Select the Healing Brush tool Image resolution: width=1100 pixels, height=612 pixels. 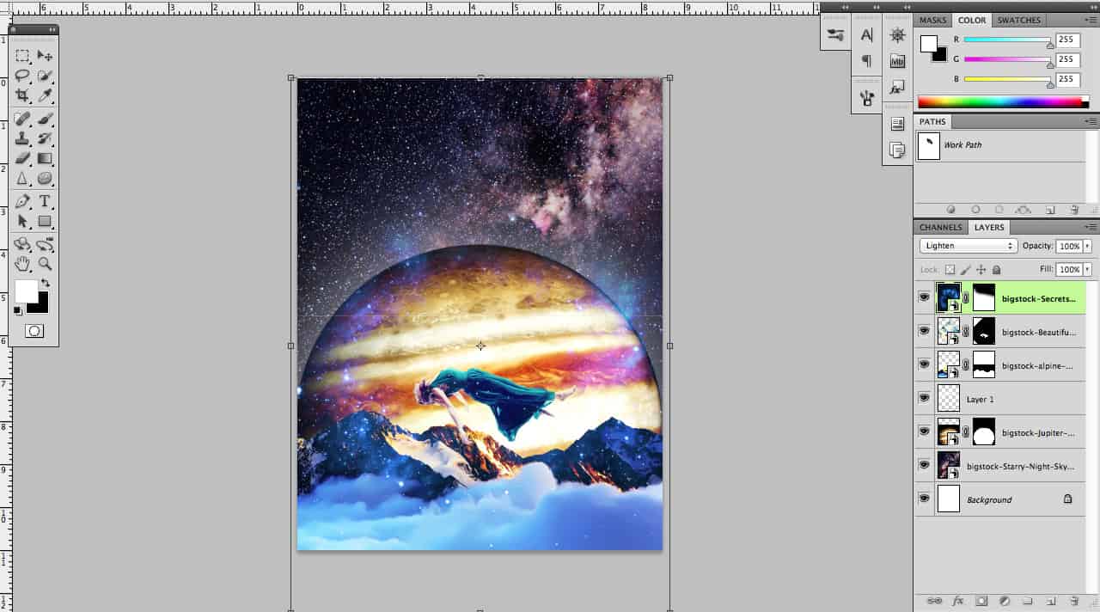(x=22, y=119)
